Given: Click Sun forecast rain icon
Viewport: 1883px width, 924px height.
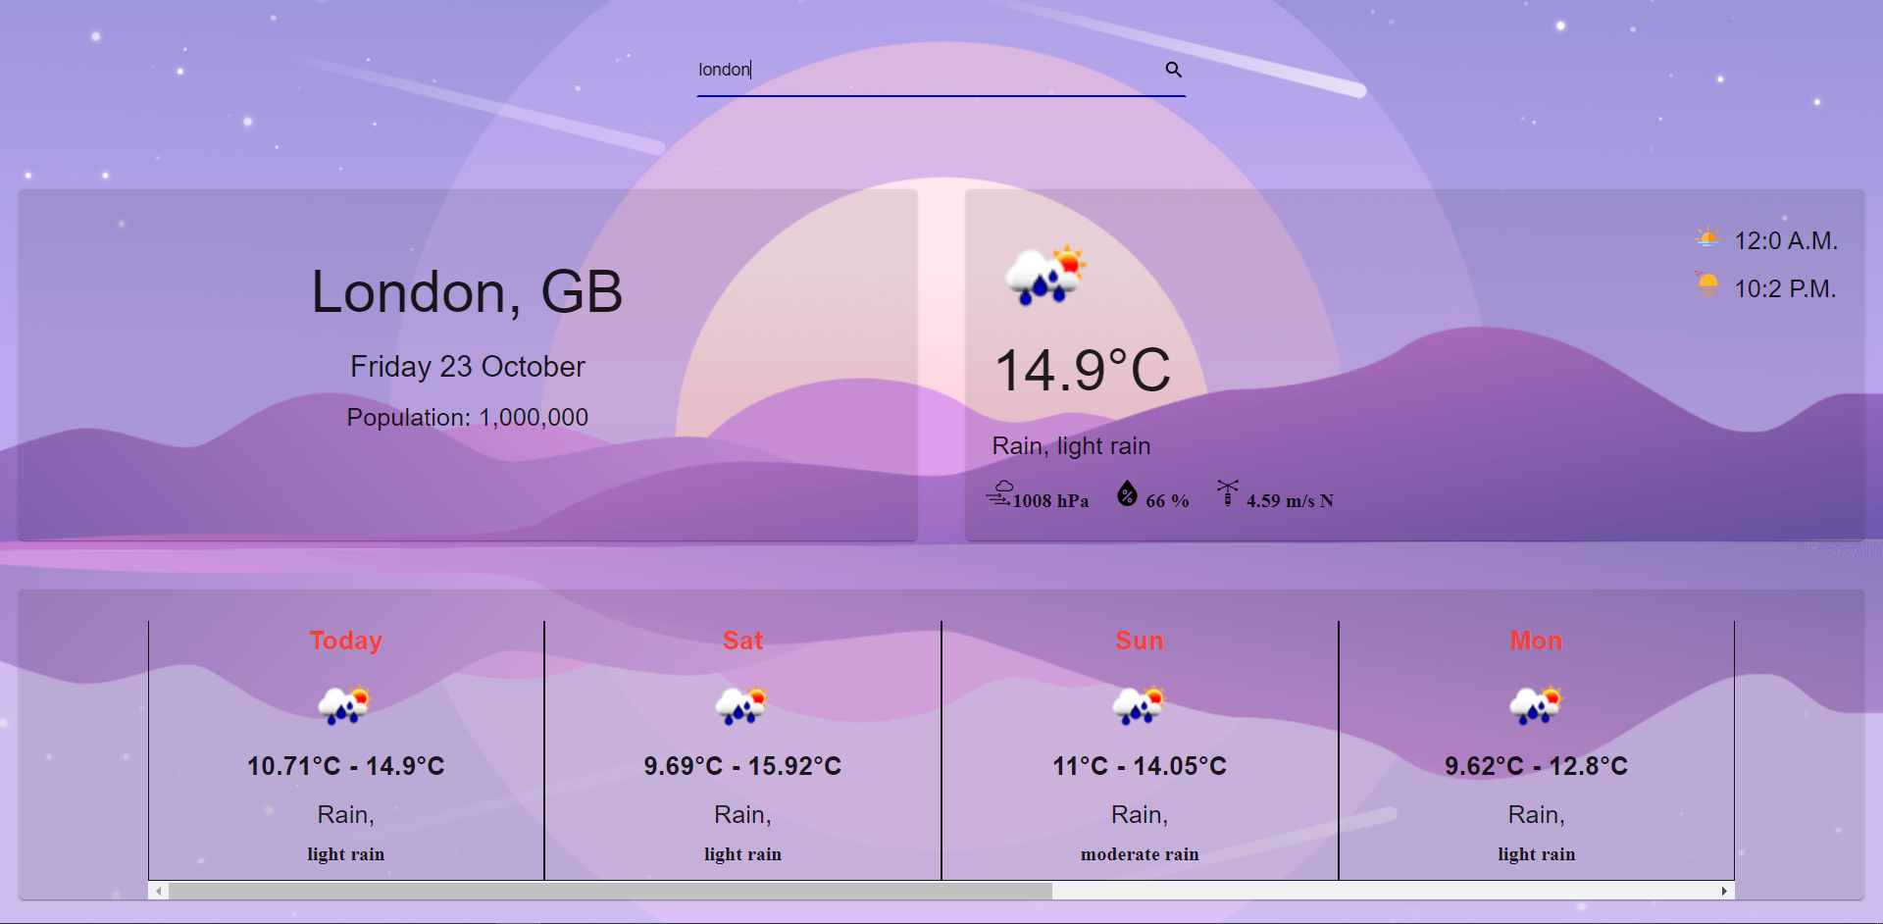Looking at the screenshot, I should pyautogui.click(x=1140, y=705).
